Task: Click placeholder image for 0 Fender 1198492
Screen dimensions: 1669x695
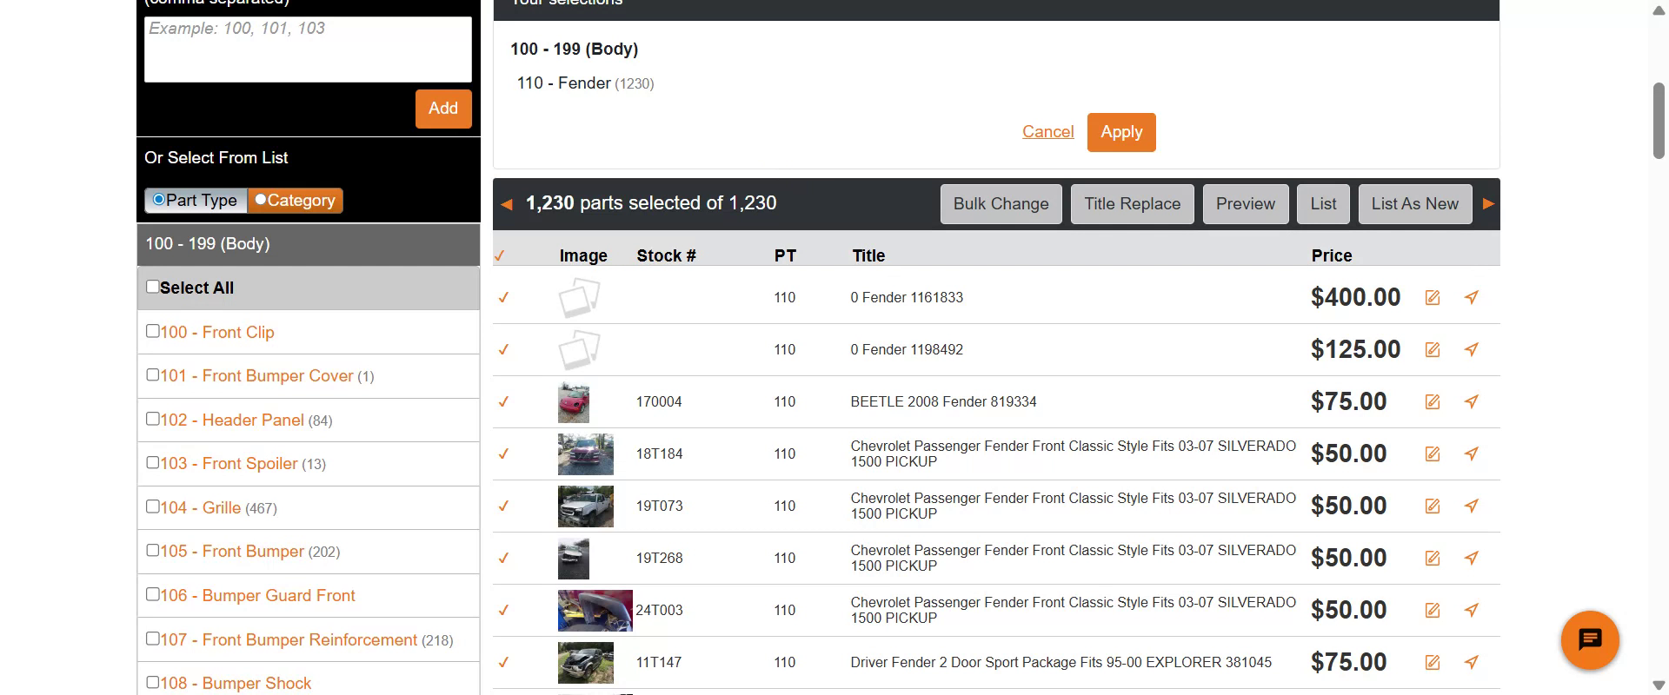Action: 579,349
